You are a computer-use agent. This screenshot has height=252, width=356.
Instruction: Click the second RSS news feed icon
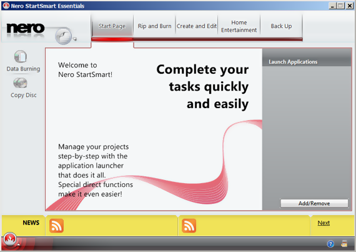tap(189, 226)
